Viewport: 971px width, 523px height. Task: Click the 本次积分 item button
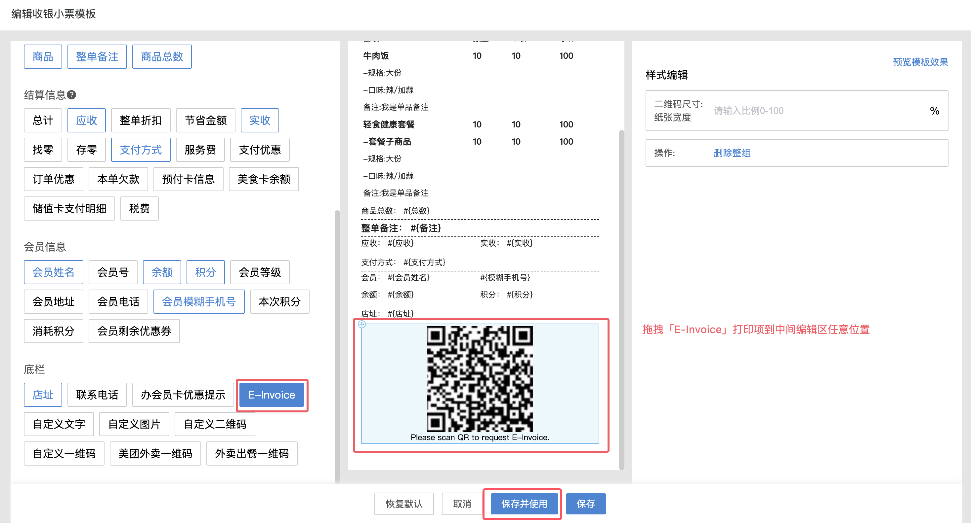[x=280, y=301]
